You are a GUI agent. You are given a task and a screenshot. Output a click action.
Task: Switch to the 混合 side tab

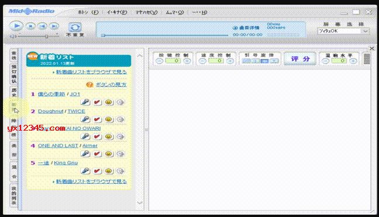[x=14, y=171]
